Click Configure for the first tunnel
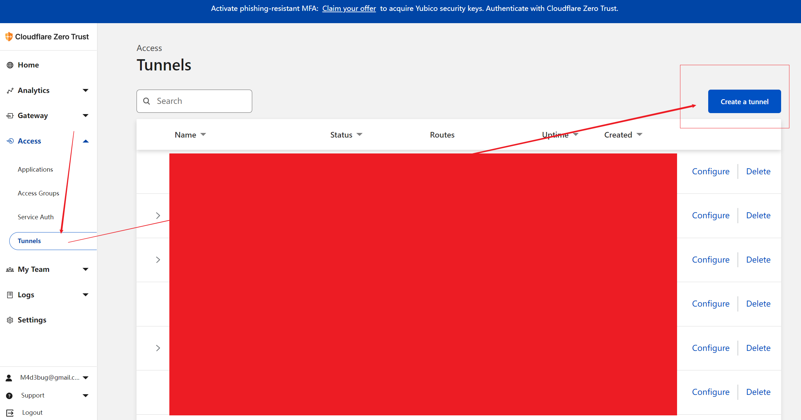The image size is (801, 420). tap(711, 172)
